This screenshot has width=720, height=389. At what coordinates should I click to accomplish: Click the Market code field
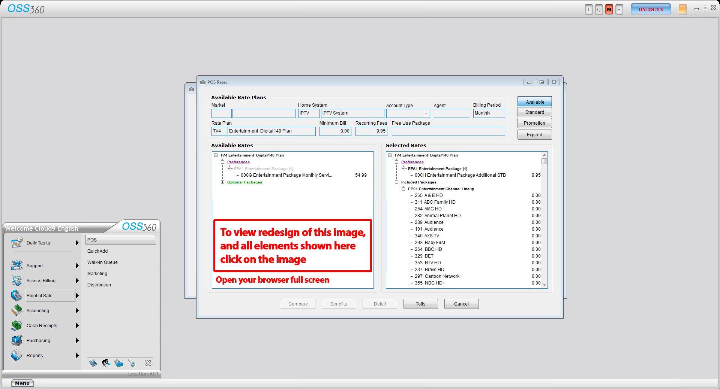point(222,113)
